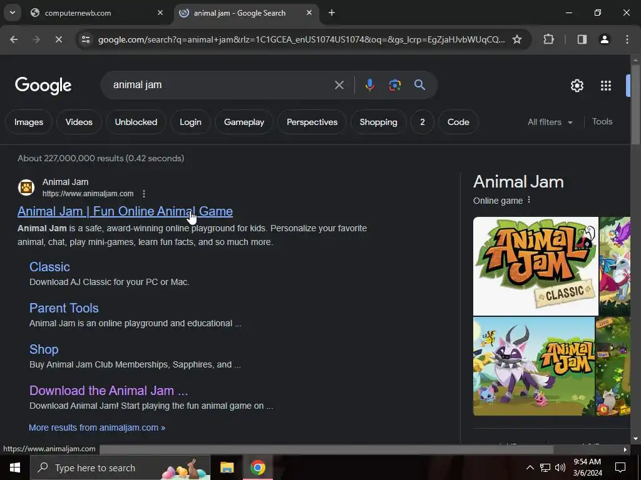Click the magnifier search button
The width and height of the screenshot is (641, 480).
tap(419, 85)
